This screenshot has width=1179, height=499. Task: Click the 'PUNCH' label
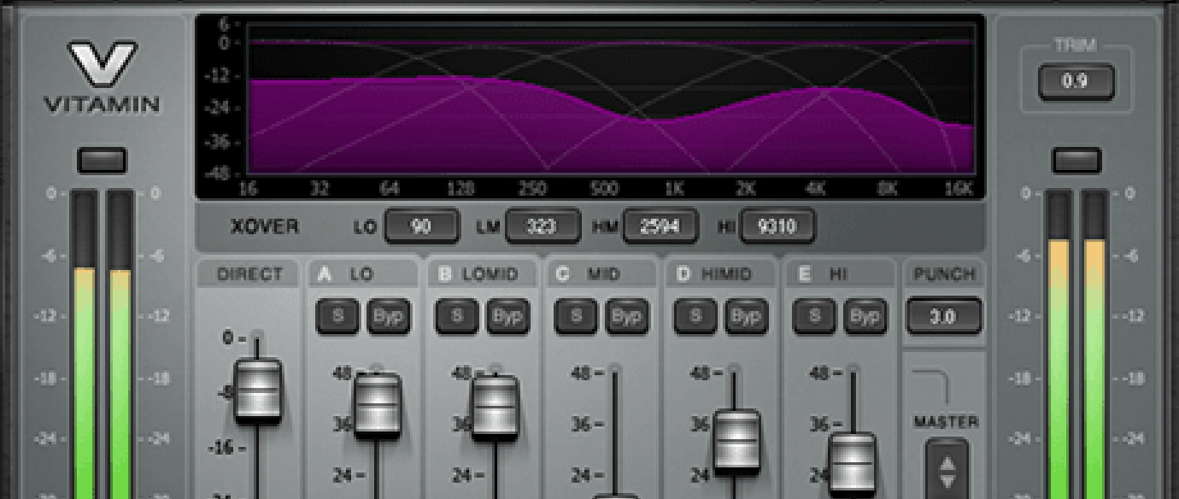pos(944,274)
